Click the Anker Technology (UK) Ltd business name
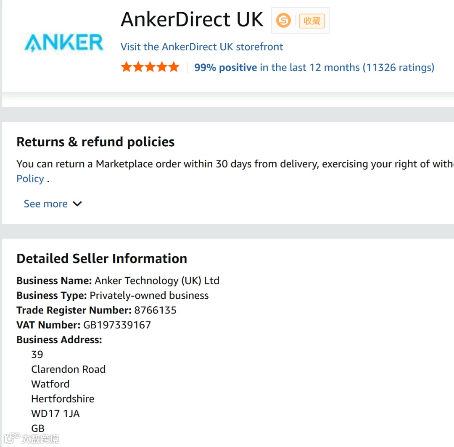The width and height of the screenshot is (454, 447). [157, 281]
